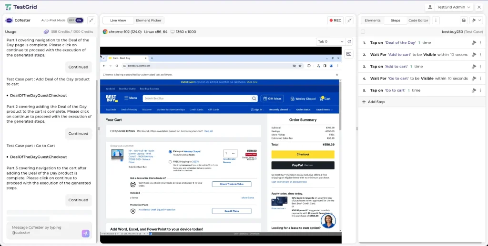This screenshot has width=488, height=246.
Task: Click the refresh icon beside Tab 0
Action: coord(349,42)
